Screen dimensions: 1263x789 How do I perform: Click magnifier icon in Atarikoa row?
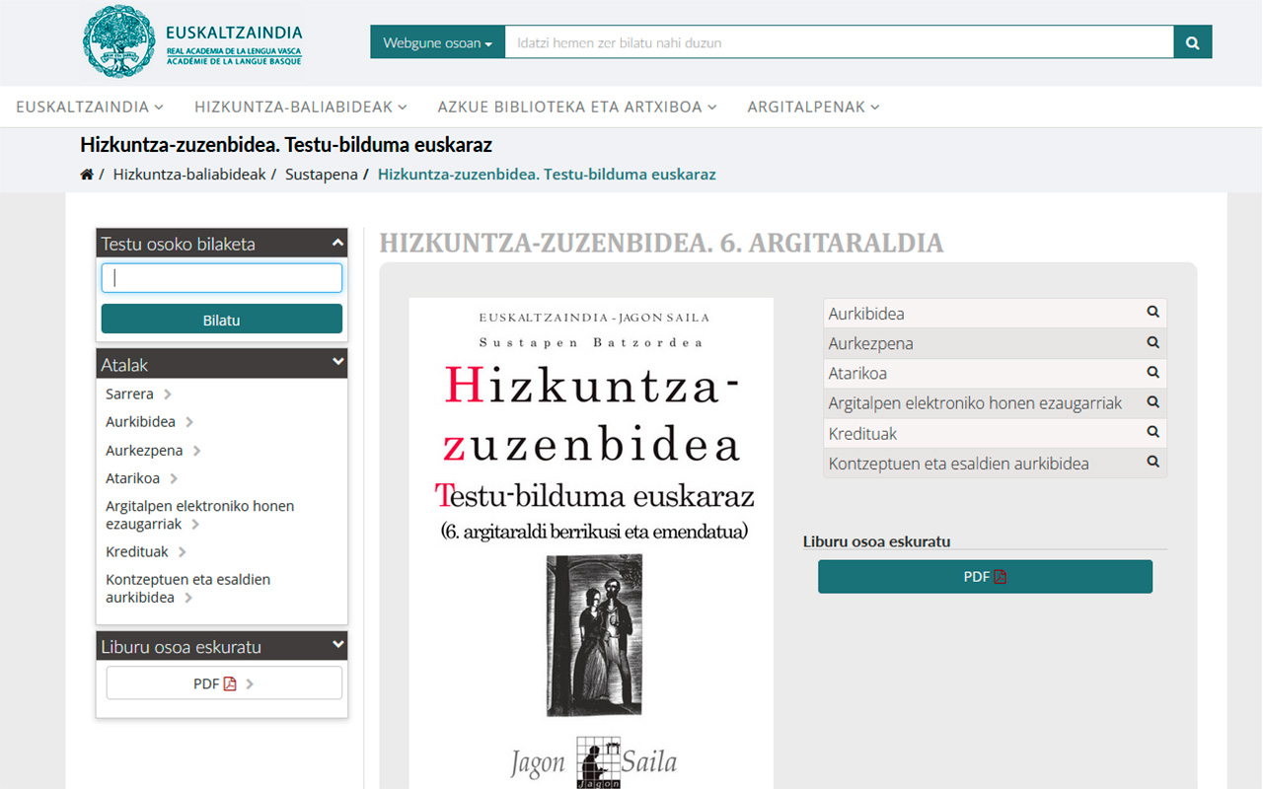(x=1152, y=372)
